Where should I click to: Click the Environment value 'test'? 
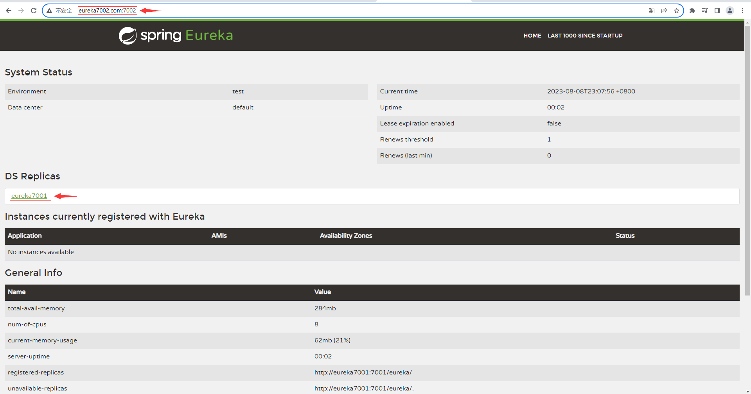click(x=238, y=91)
